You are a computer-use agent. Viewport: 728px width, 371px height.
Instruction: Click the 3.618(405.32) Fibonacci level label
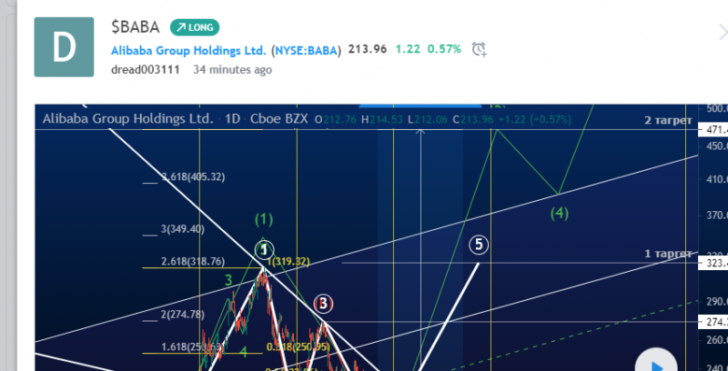(193, 177)
